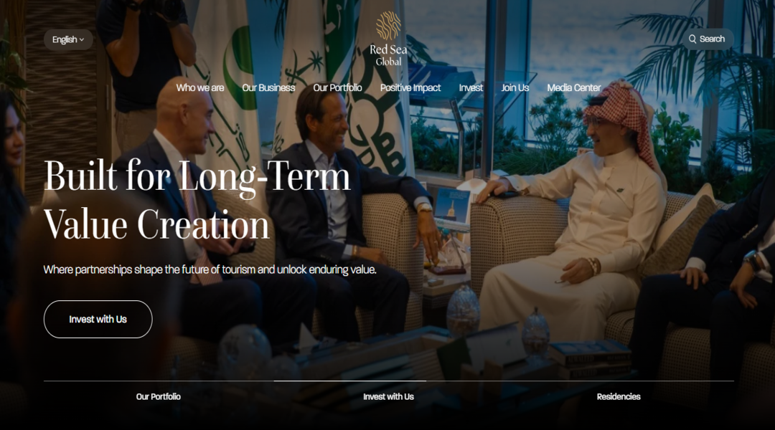This screenshot has width=775, height=430.
Task: Open the Our Business menu
Action: click(x=268, y=88)
